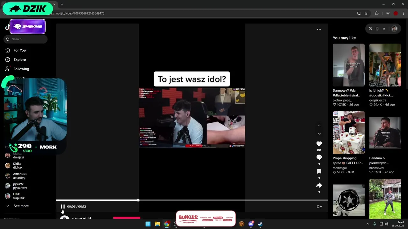This screenshot has height=229, width=408.
Task: Open the 'Darmowy? #dc' recommended video thumbnail
Action: coord(349,65)
